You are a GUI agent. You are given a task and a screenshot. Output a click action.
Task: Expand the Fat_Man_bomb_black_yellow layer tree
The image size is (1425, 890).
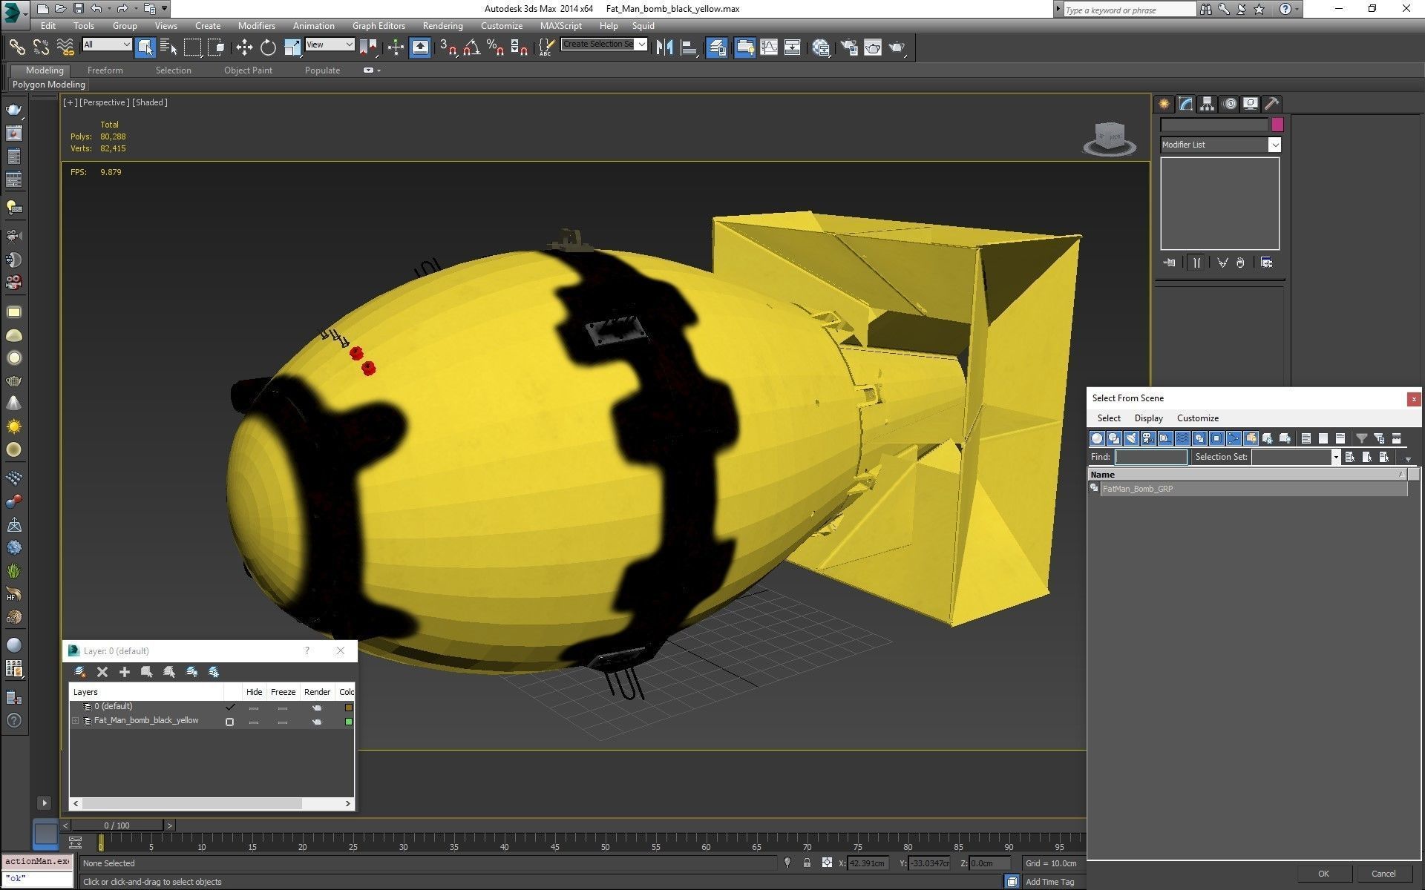[x=75, y=721]
